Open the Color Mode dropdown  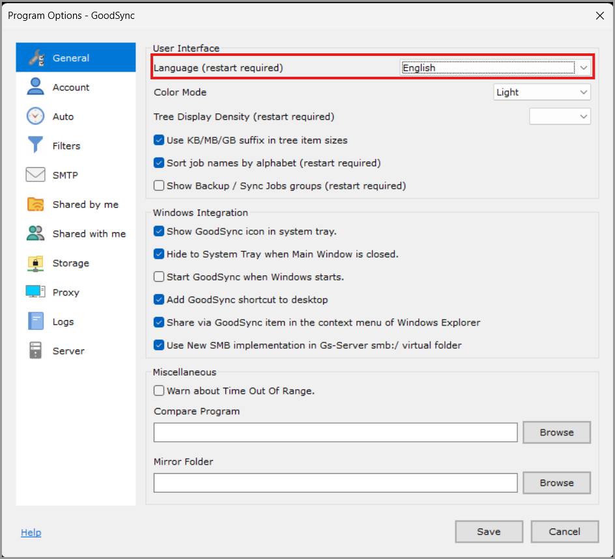[x=541, y=92]
